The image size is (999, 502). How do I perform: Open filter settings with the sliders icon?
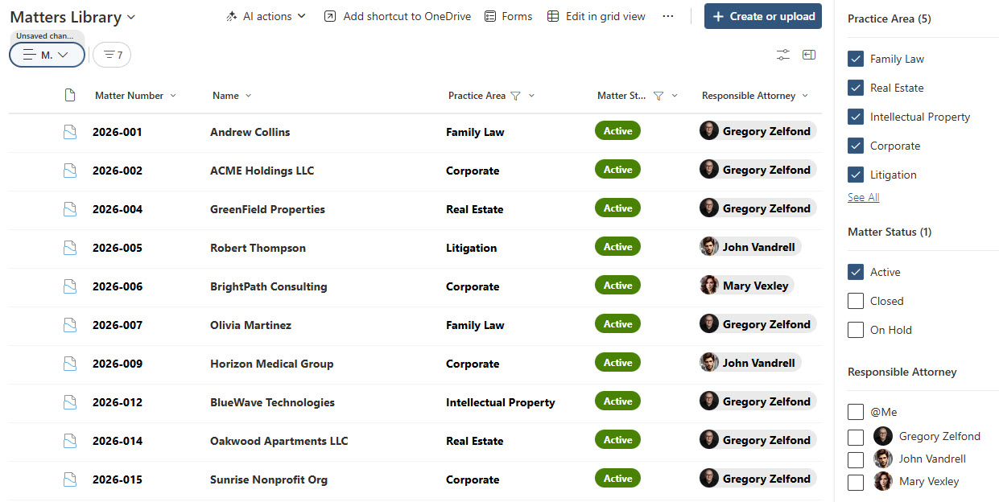(782, 54)
